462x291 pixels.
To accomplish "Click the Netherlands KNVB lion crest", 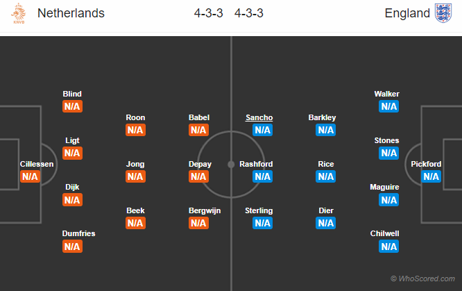I will (19, 13).
